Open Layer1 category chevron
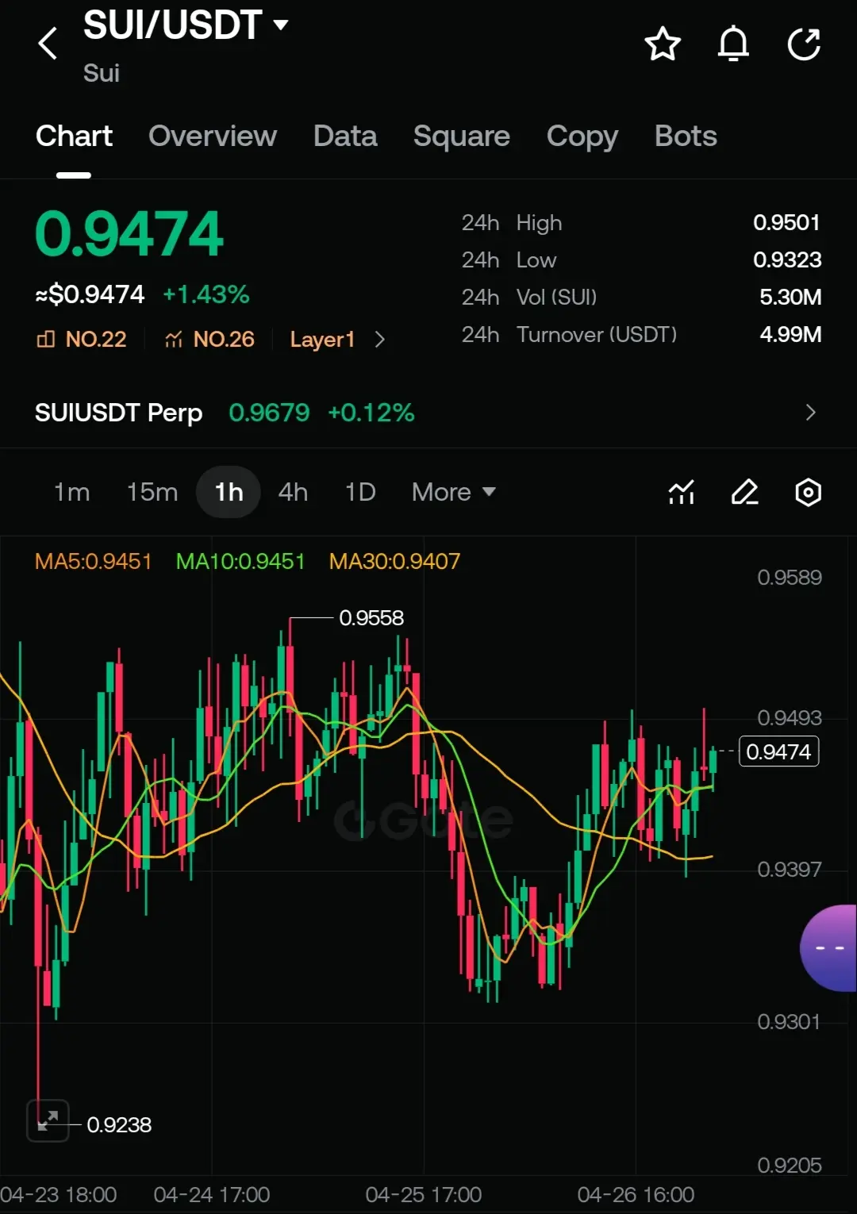The image size is (857, 1214). 380,340
